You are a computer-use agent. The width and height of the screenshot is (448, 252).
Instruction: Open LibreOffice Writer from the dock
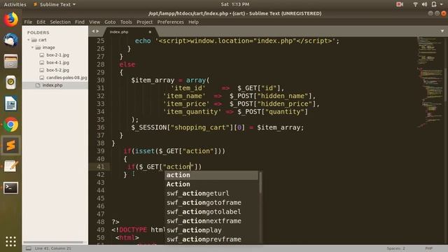(11, 104)
